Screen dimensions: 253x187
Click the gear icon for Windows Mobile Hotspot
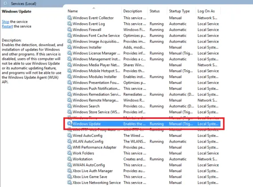pyautogui.click(x=69, y=71)
